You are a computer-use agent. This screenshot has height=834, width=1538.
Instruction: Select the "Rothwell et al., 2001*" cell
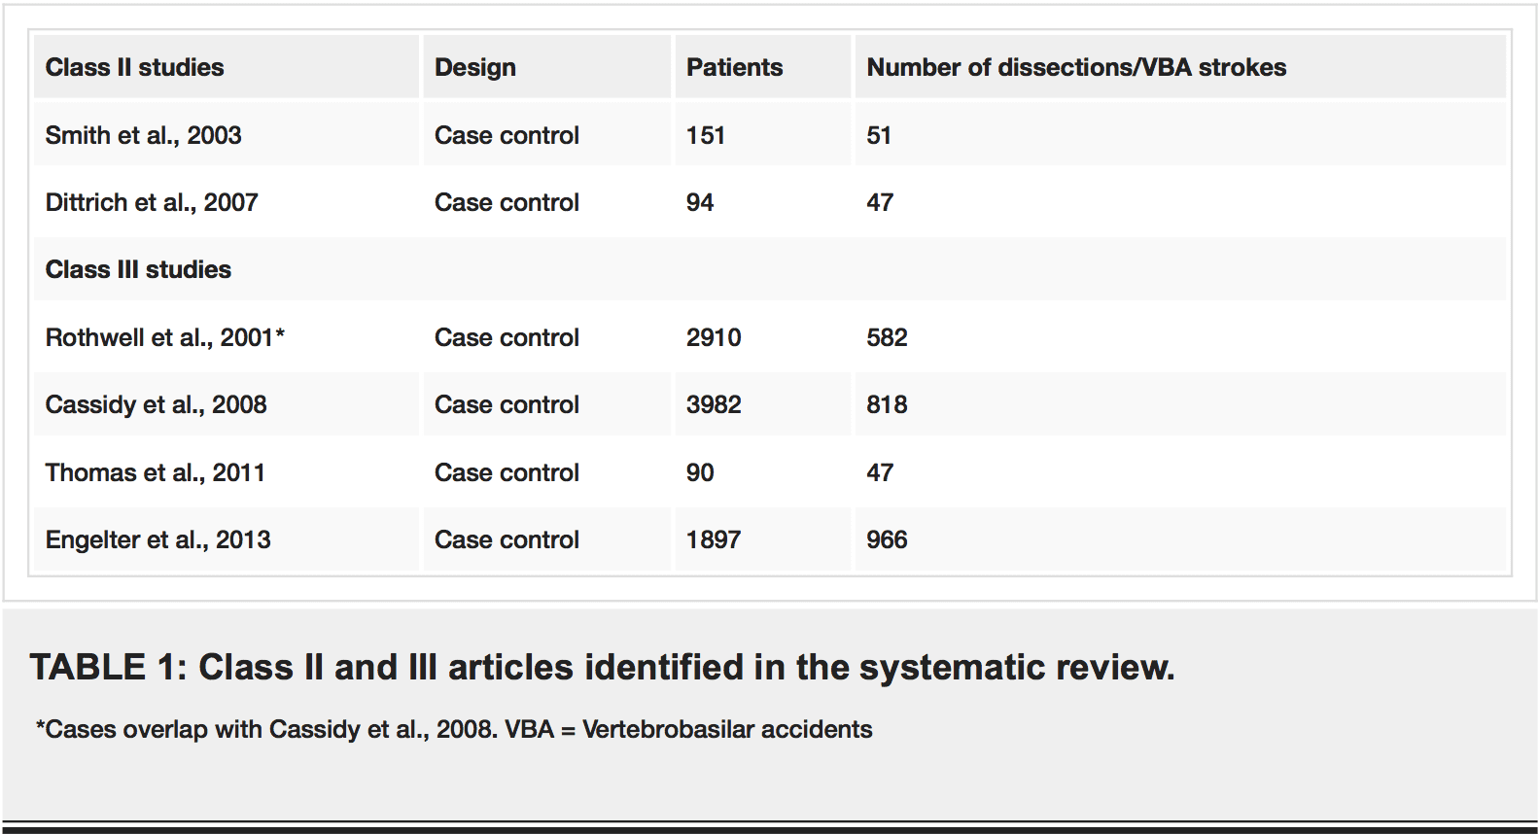[x=164, y=337]
